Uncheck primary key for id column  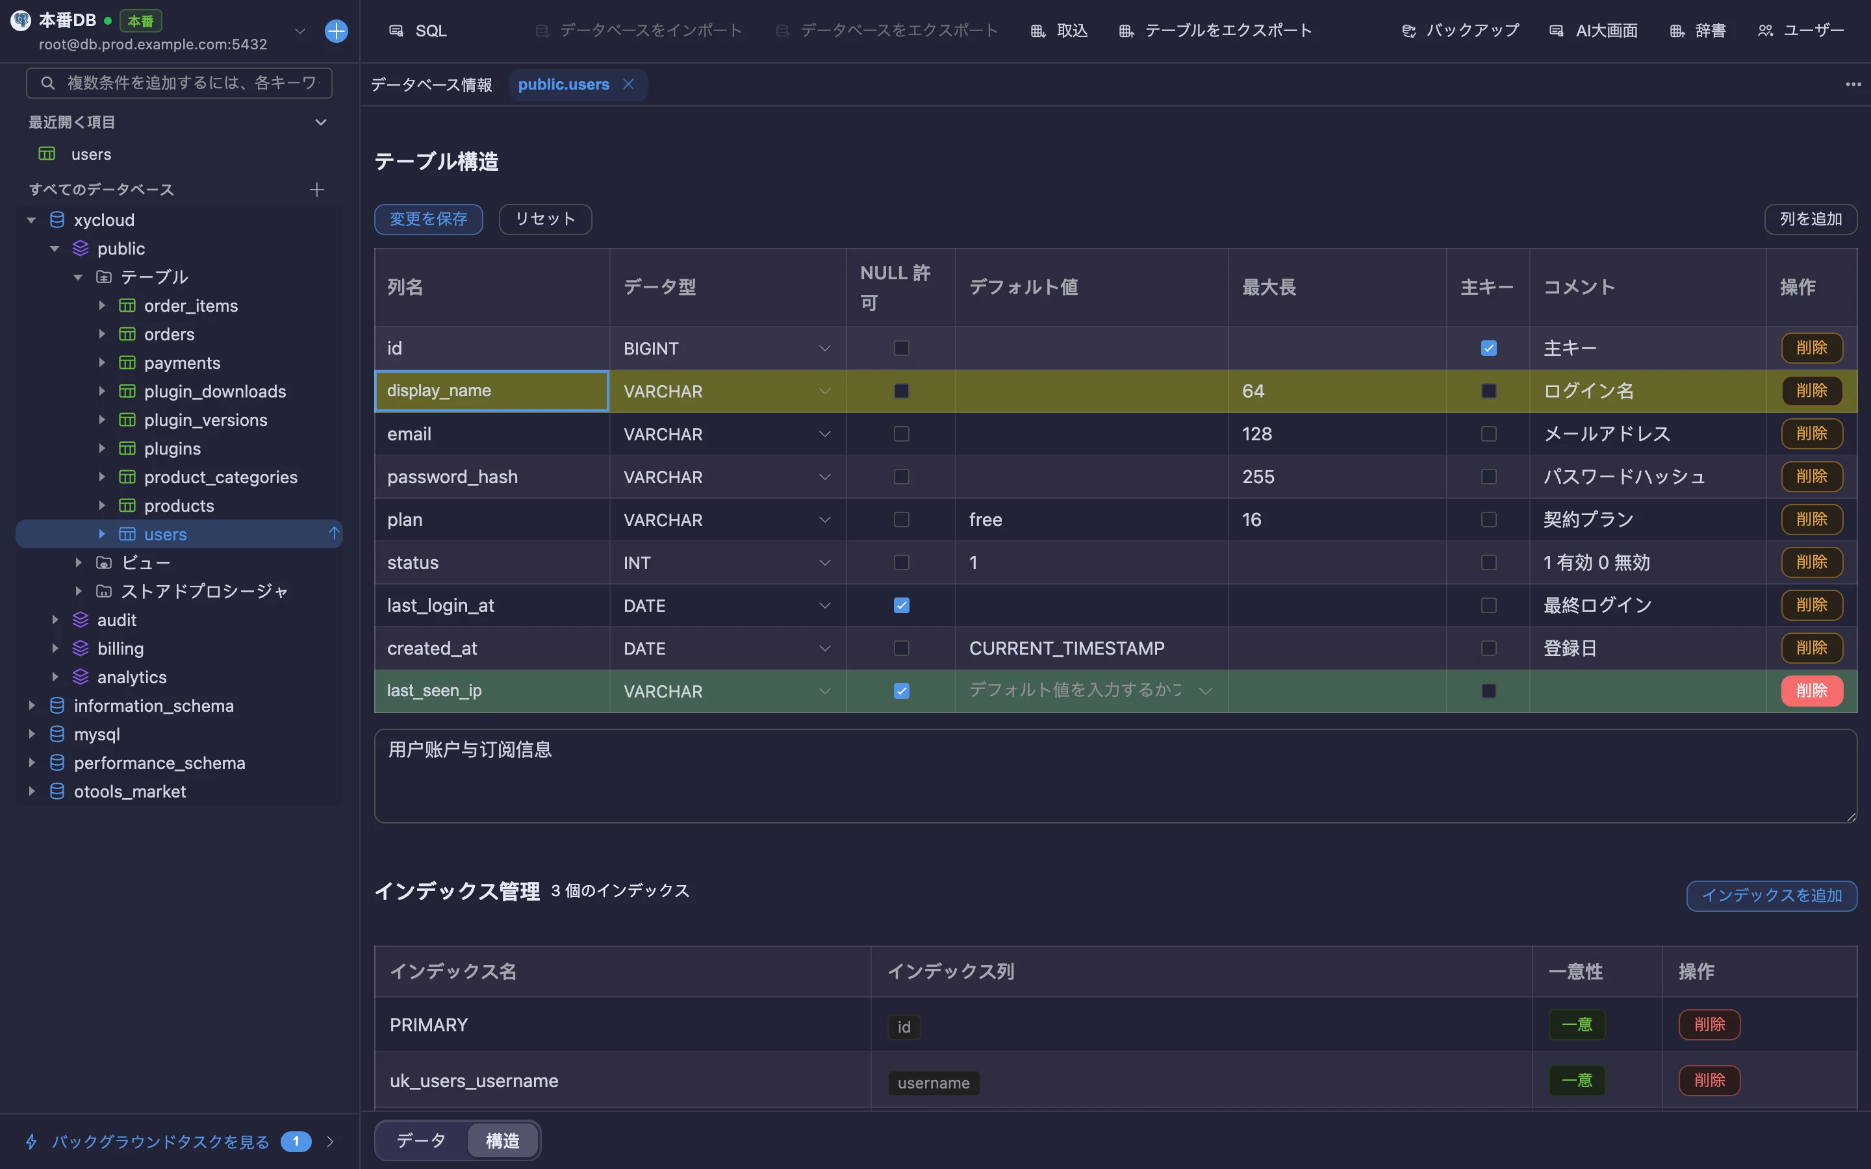[x=1488, y=348]
